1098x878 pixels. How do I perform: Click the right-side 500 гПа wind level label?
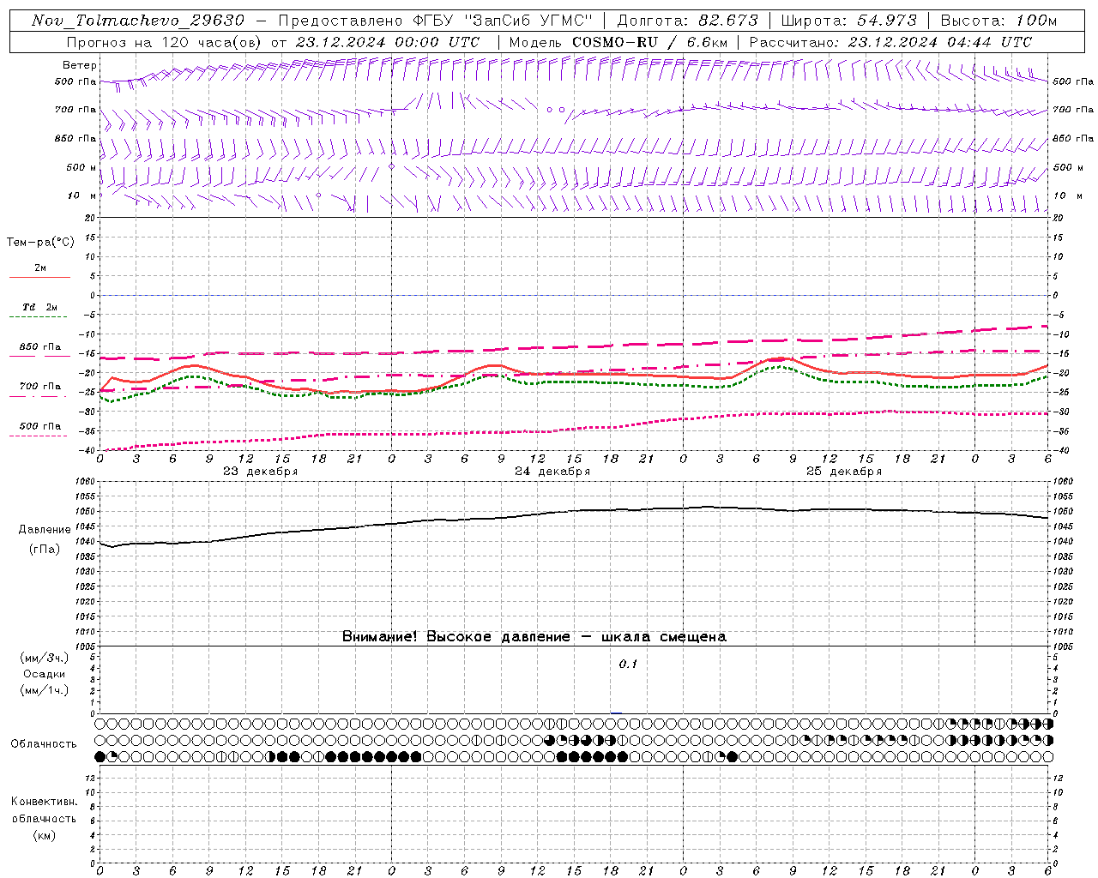click(1073, 81)
